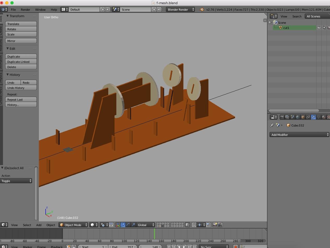The image size is (330, 248).
Task: Click the OpenGL render image camera icon
Action: [215, 225]
